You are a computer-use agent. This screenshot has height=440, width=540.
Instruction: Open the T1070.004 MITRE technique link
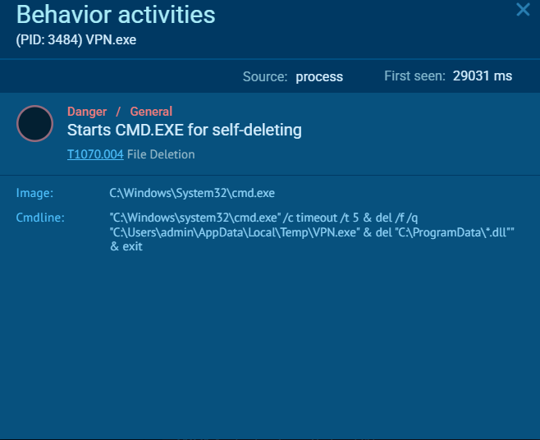coord(95,154)
